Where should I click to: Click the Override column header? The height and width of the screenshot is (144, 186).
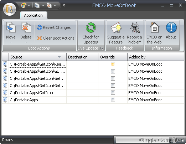(113, 57)
